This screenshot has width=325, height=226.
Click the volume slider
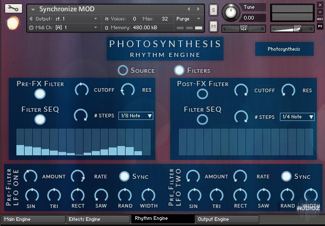point(292,29)
